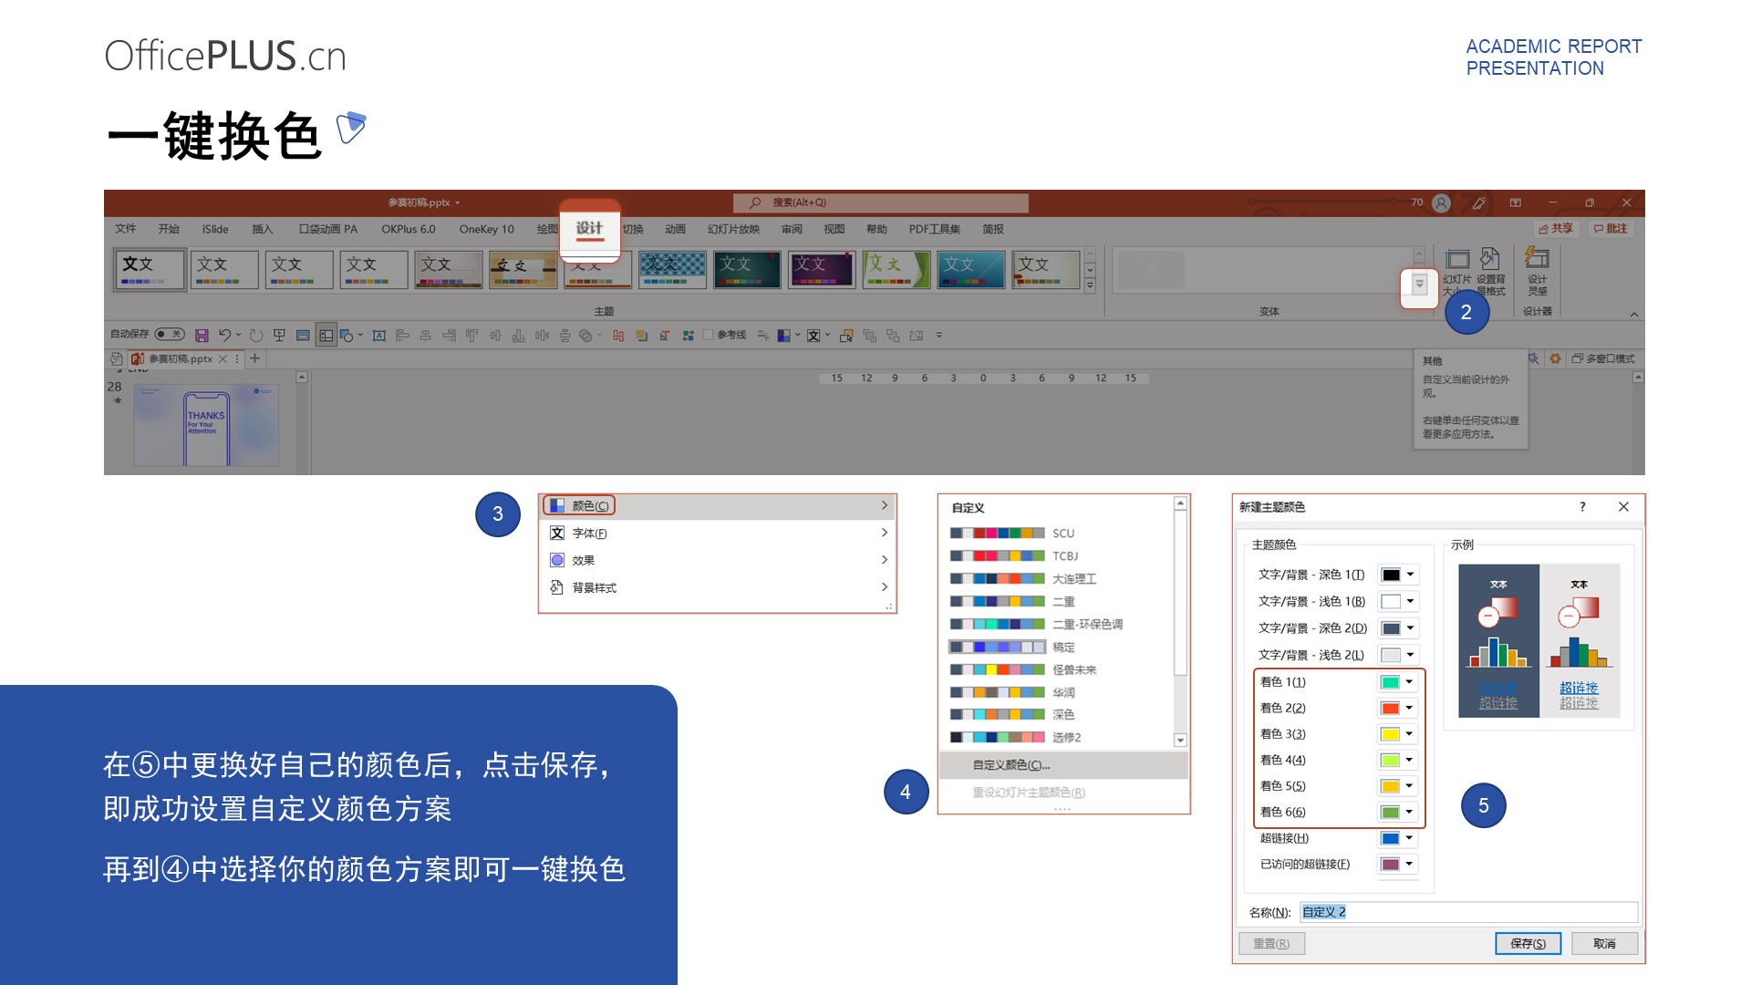Click slide 28 THANKS thumbnail
Viewport: 1751px width, 985px height.
click(x=206, y=426)
